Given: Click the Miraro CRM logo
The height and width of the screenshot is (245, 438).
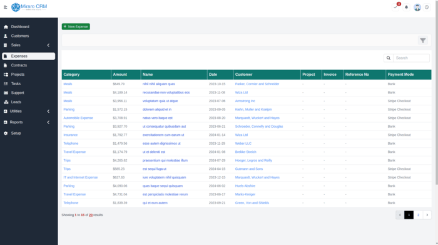Looking at the screenshot, I should pyautogui.click(x=29, y=7).
